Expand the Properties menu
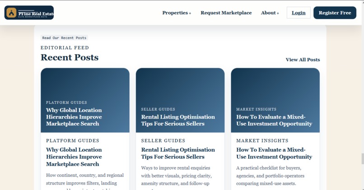364x190 pixels. click(x=177, y=13)
